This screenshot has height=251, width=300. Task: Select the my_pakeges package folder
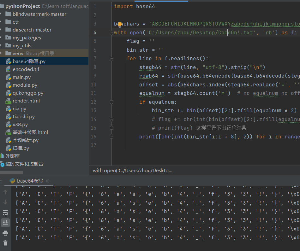pos(27,38)
